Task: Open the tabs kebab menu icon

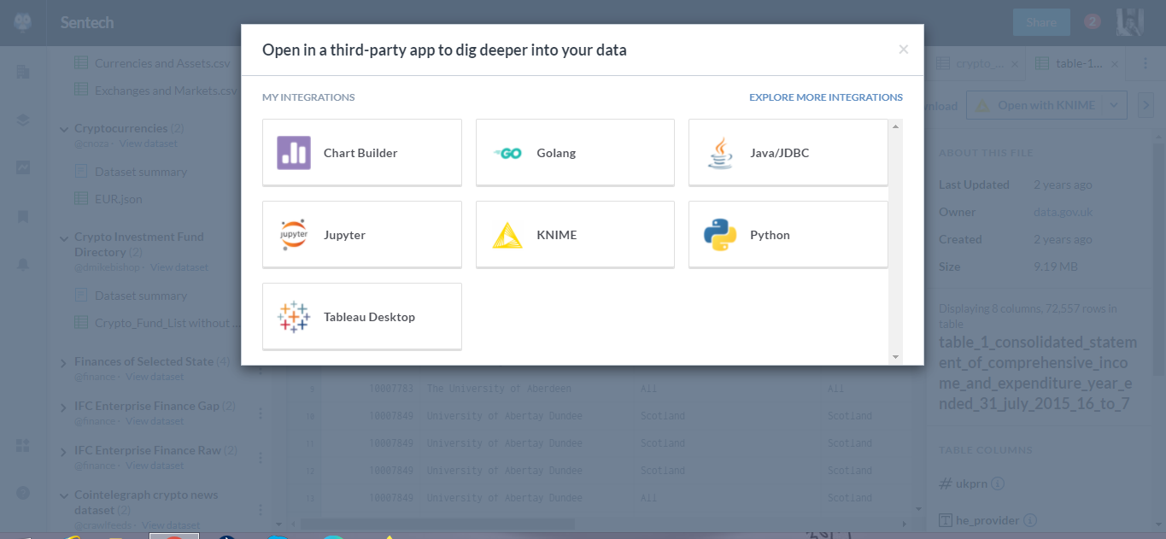Action: [1145, 63]
